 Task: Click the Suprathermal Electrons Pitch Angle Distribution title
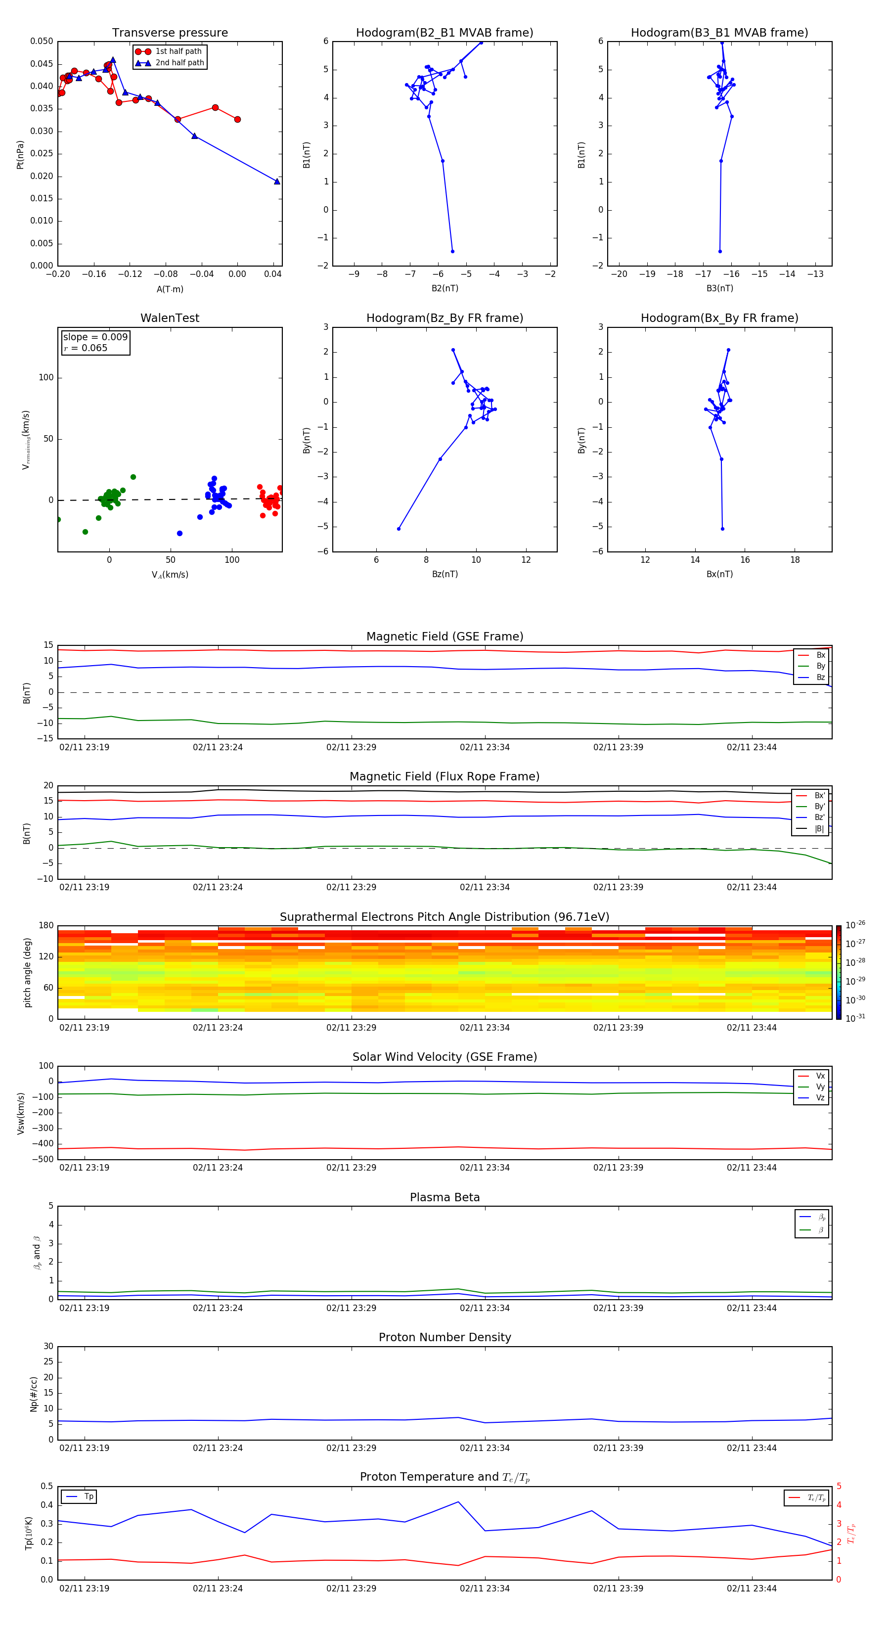pos(445,917)
